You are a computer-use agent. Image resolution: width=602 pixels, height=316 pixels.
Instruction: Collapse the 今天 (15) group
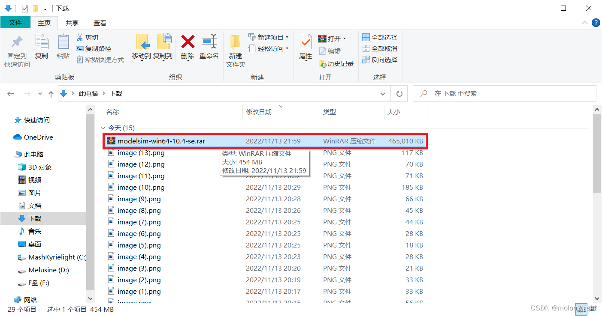103,128
